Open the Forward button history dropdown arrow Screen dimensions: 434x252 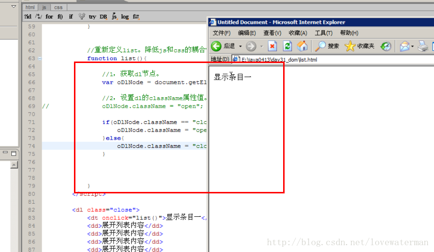pyautogui.click(x=261, y=46)
